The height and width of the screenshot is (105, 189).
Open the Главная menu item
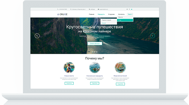(92, 14)
